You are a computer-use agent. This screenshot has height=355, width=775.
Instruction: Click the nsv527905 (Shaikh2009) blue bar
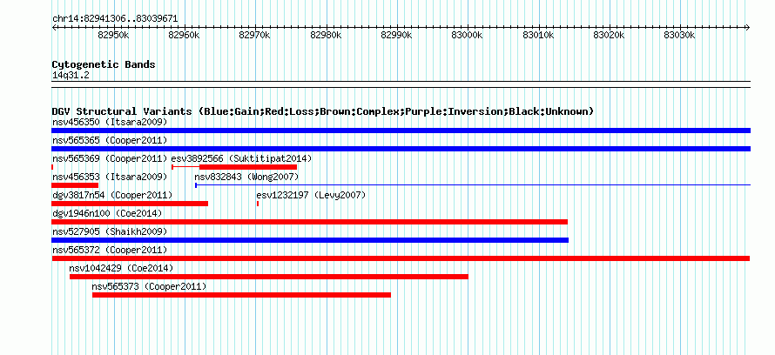(x=310, y=240)
